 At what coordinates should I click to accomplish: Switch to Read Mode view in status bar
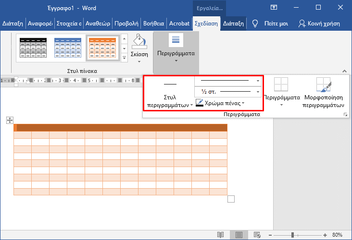pos(220,235)
